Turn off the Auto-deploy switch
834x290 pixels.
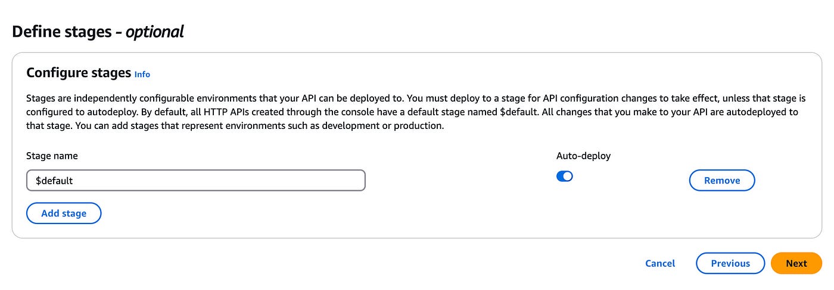(564, 176)
